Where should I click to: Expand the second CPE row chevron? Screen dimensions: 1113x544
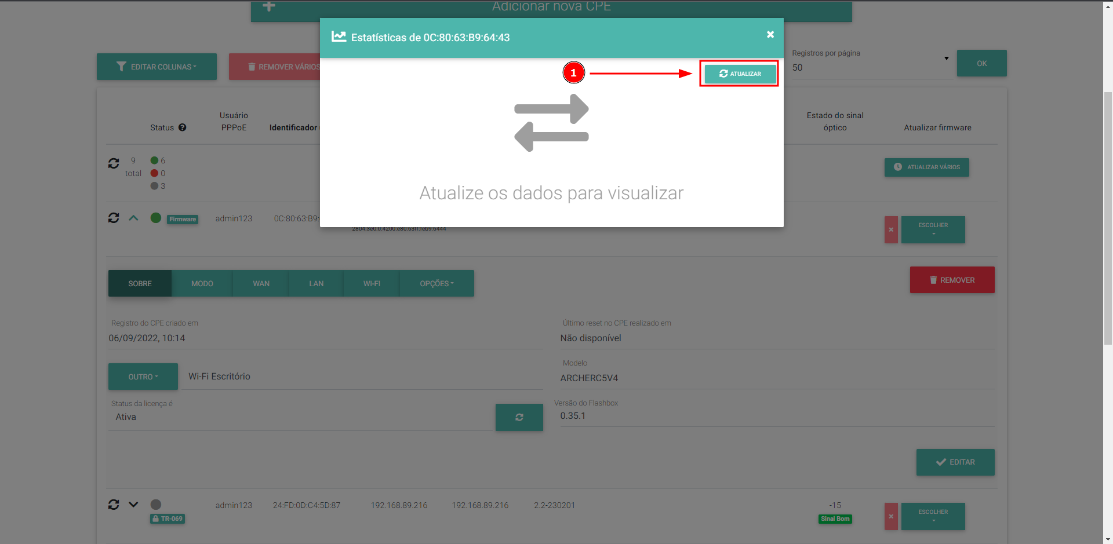133,505
